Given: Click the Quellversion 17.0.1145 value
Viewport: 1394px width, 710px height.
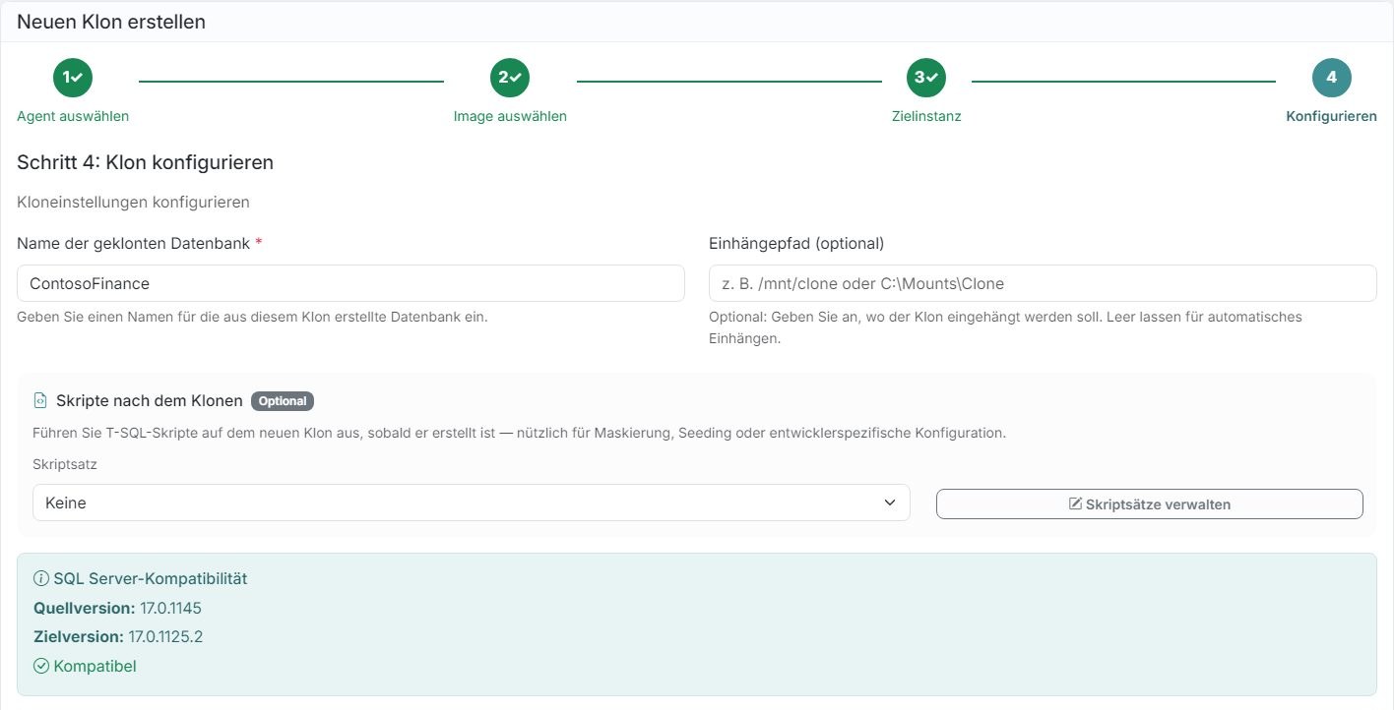Looking at the screenshot, I should tap(170, 608).
